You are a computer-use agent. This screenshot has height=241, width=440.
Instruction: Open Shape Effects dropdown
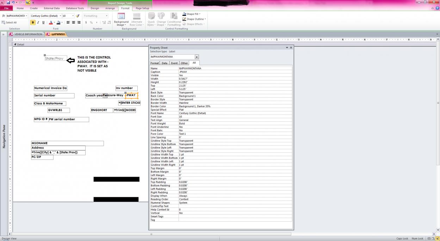193,24
